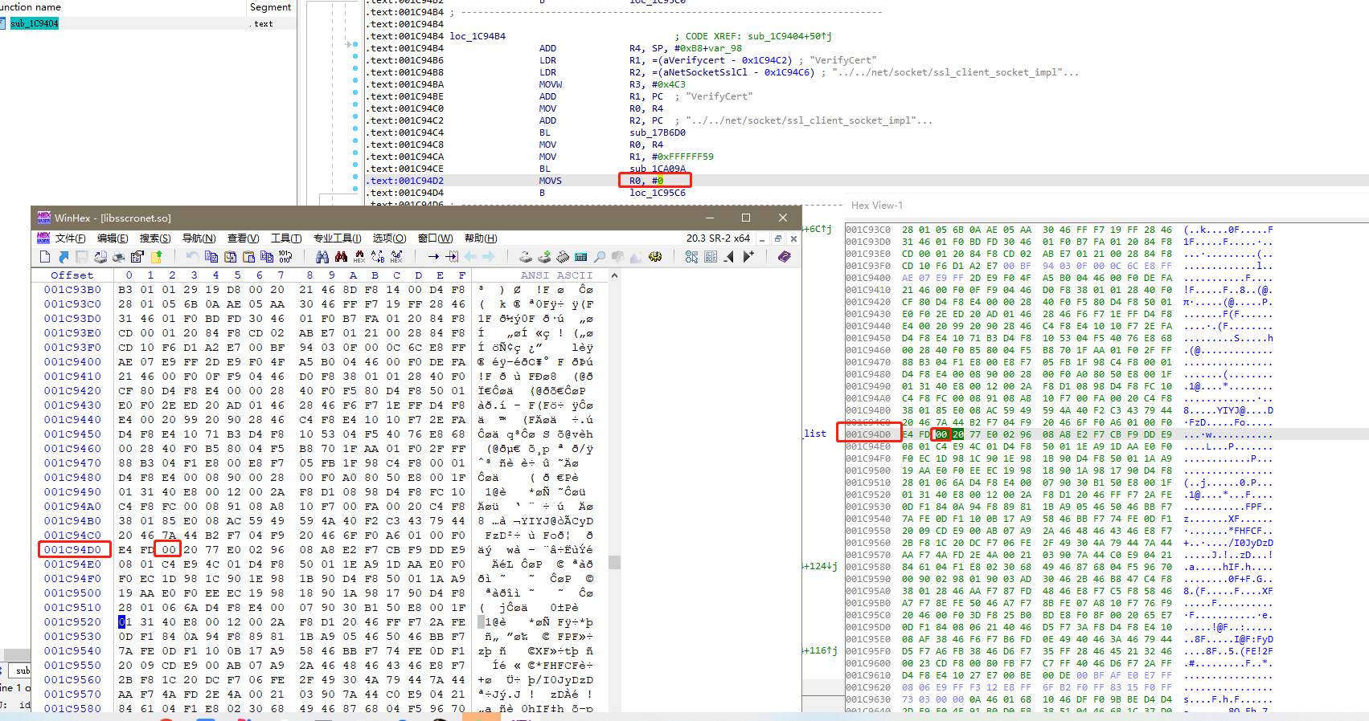Click address 001C94D0 in IDA Hex View
The height and width of the screenshot is (721, 1369).
coord(868,434)
